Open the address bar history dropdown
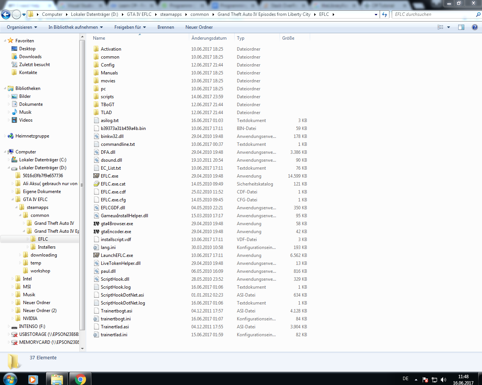482x385 pixels. [x=376, y=15]
